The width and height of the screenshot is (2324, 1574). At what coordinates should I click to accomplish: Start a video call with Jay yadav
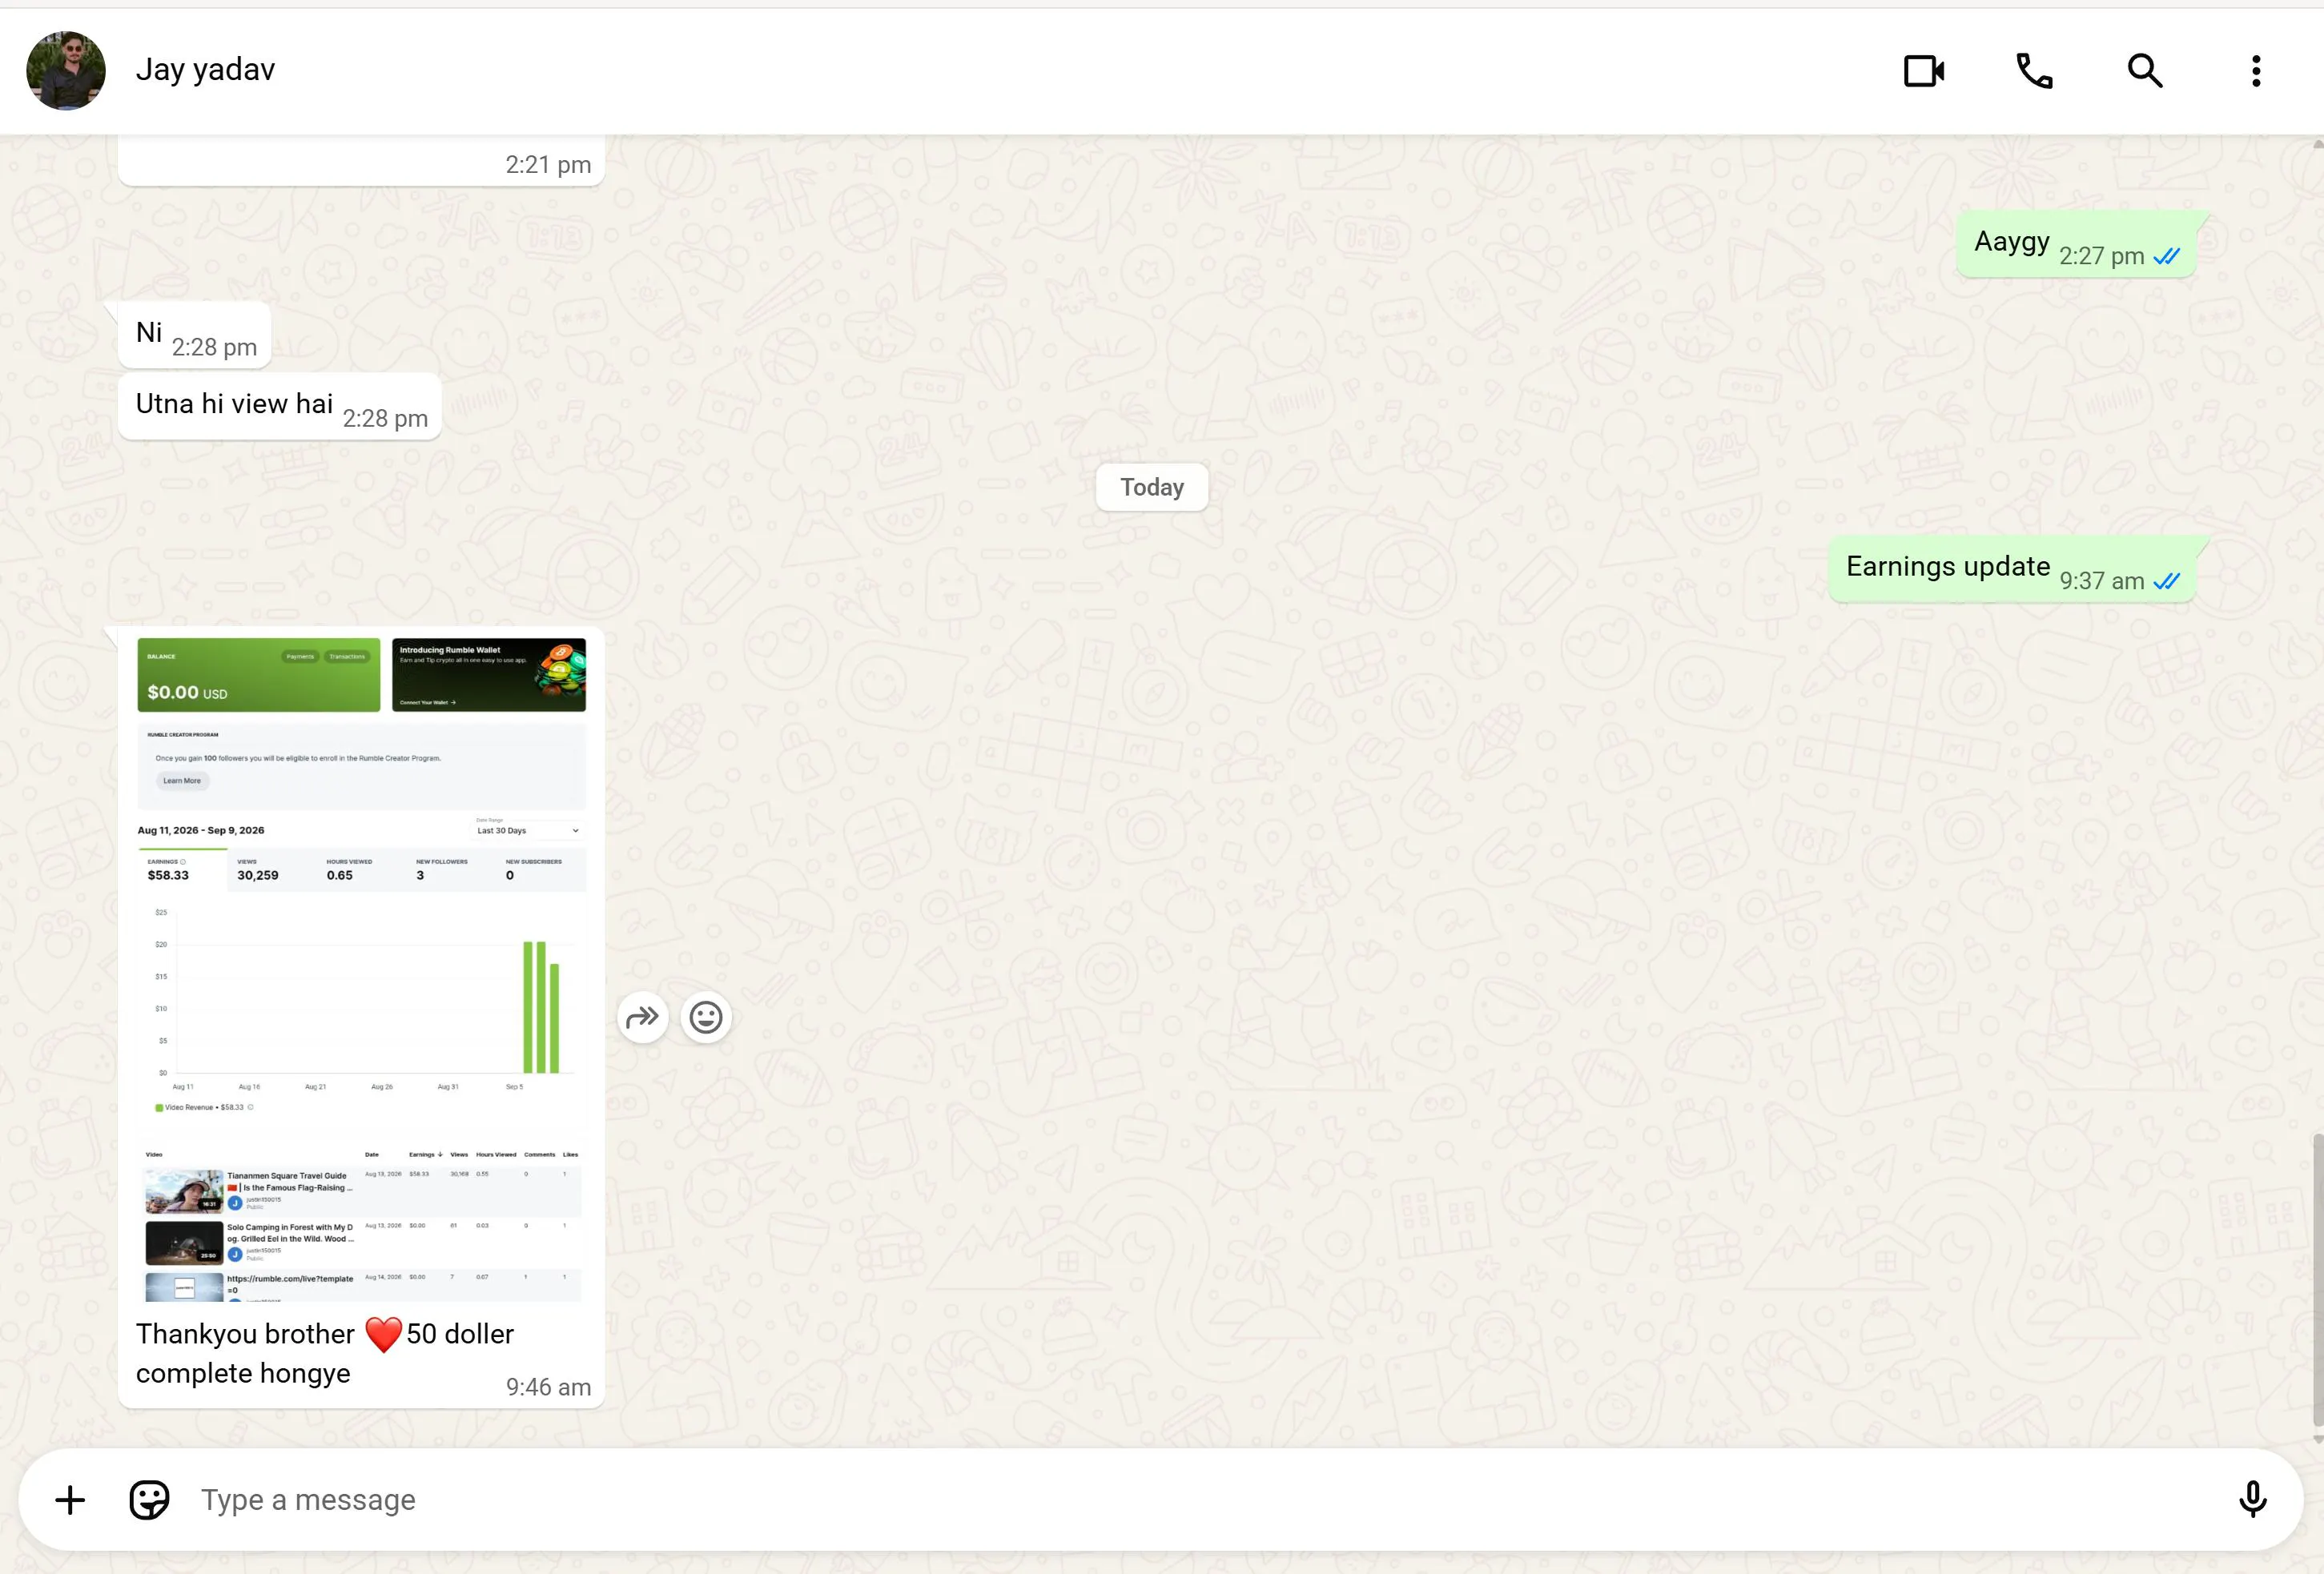pos(1923,71)
